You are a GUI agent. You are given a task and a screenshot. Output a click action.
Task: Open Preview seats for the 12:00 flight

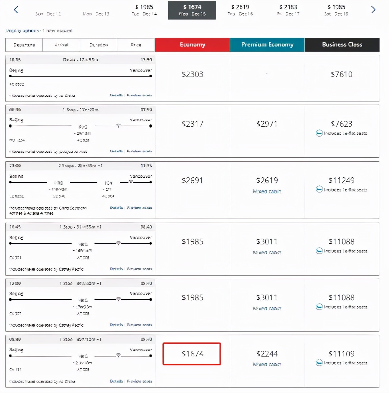pos(139,325)
